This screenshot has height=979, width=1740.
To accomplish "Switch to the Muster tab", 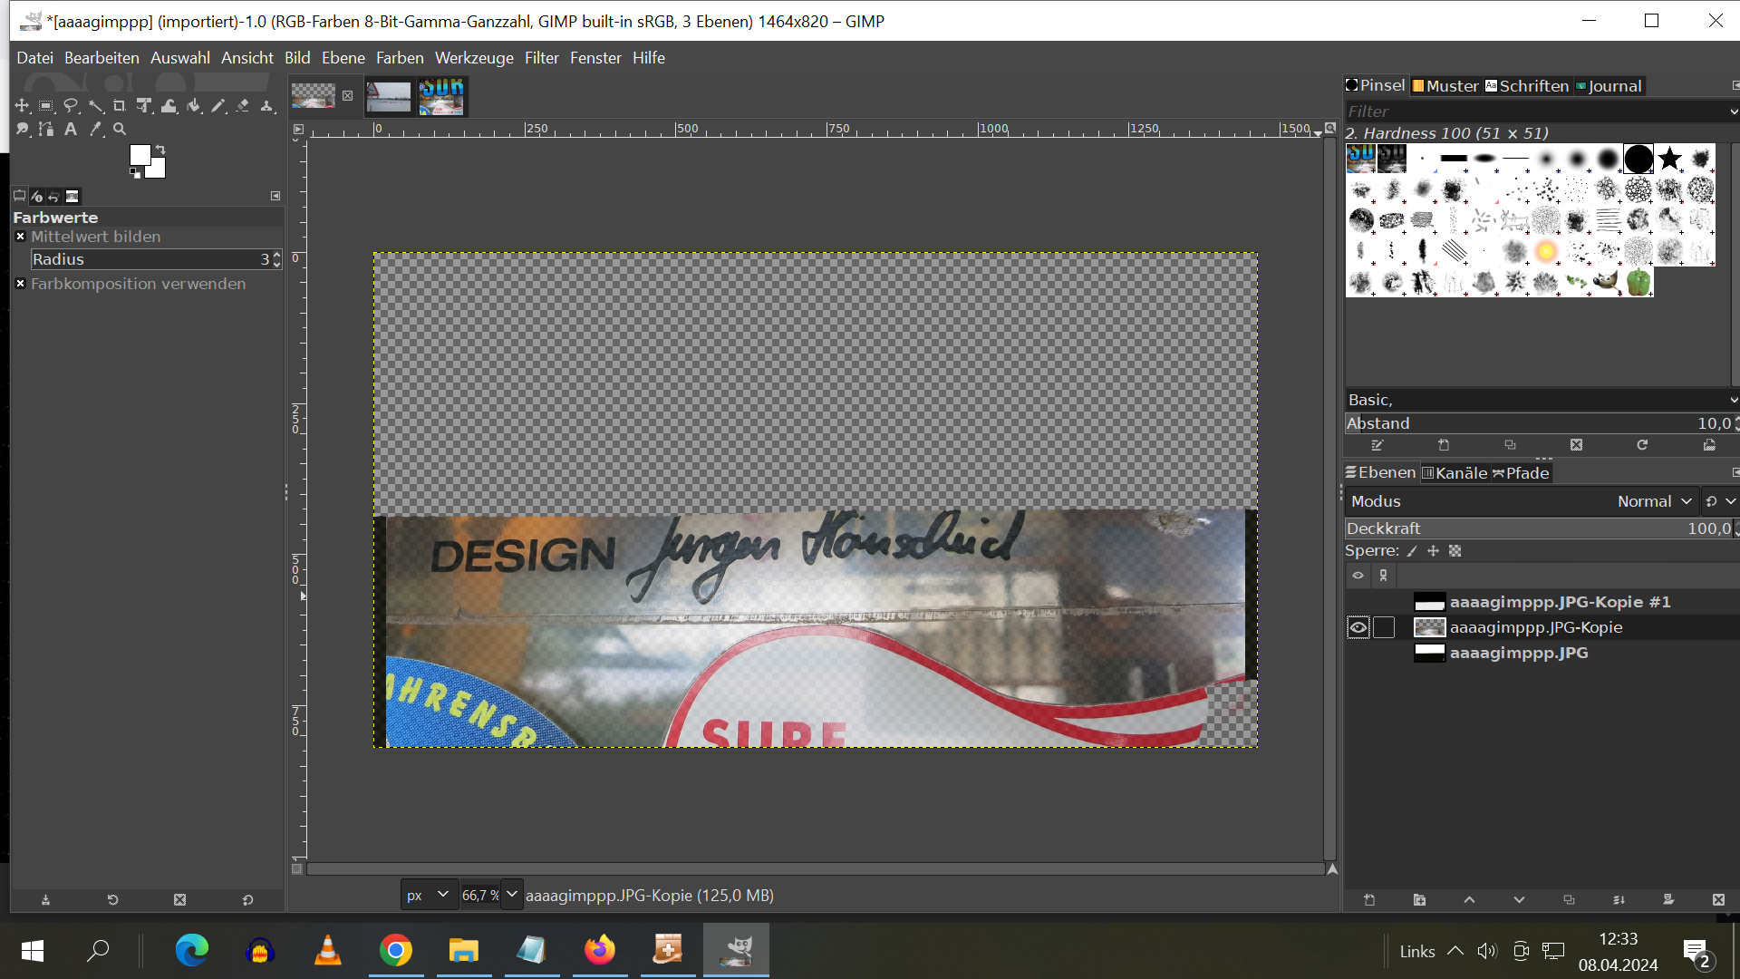I will point(1445,86).
